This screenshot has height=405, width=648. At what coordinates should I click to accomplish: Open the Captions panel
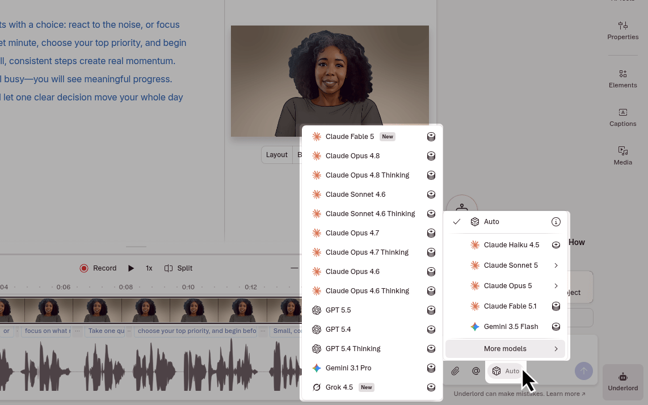tap(623, 117)
